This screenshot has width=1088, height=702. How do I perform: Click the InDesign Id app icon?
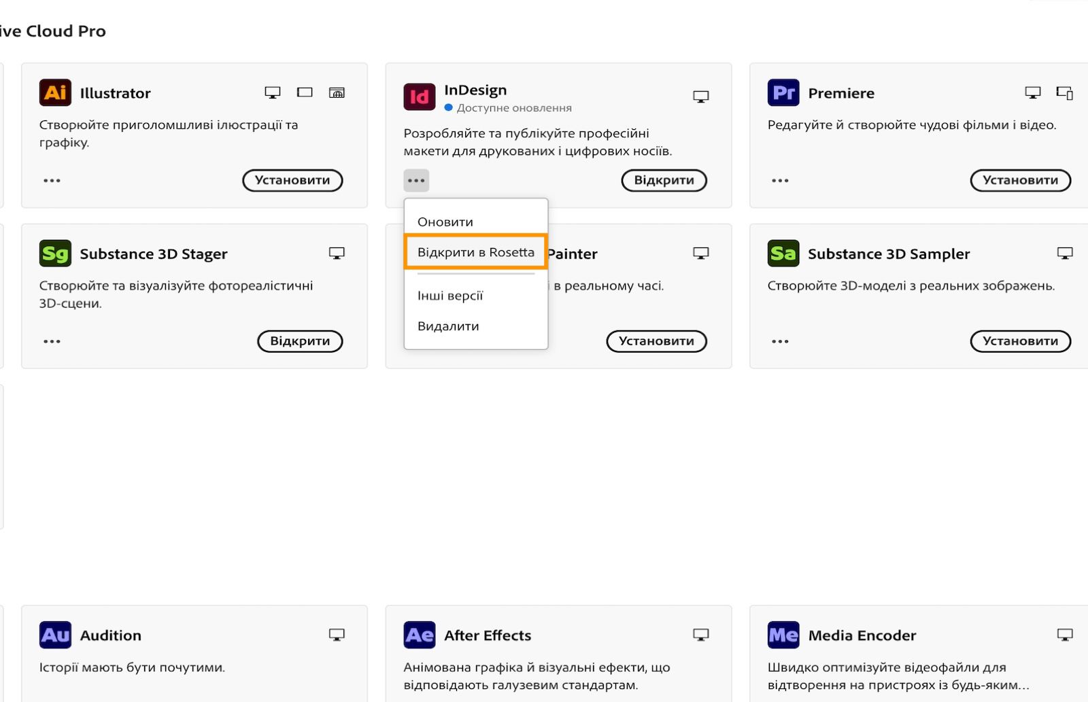pos(419,96)
